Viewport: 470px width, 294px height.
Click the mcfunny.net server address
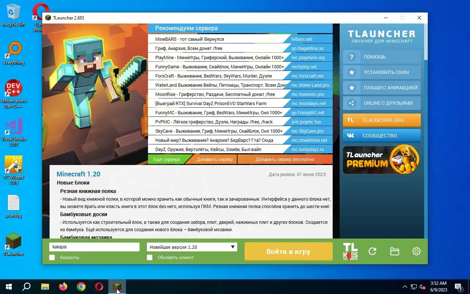[304, 67]
